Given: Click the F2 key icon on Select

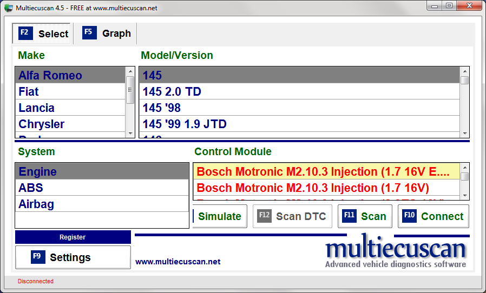Looking at the screenshot, I should pos(25,32).
